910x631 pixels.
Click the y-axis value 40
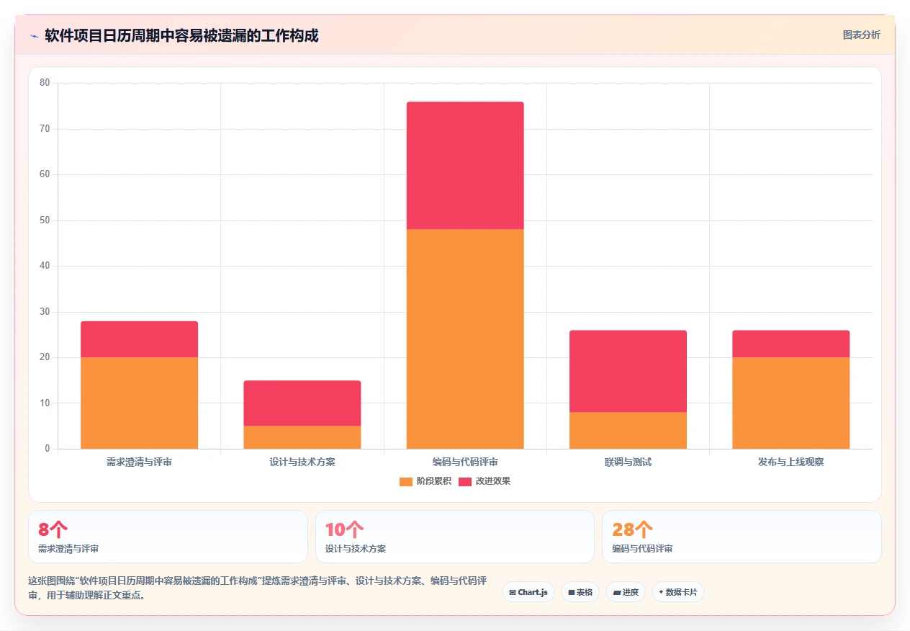click(x=45, y=266)
